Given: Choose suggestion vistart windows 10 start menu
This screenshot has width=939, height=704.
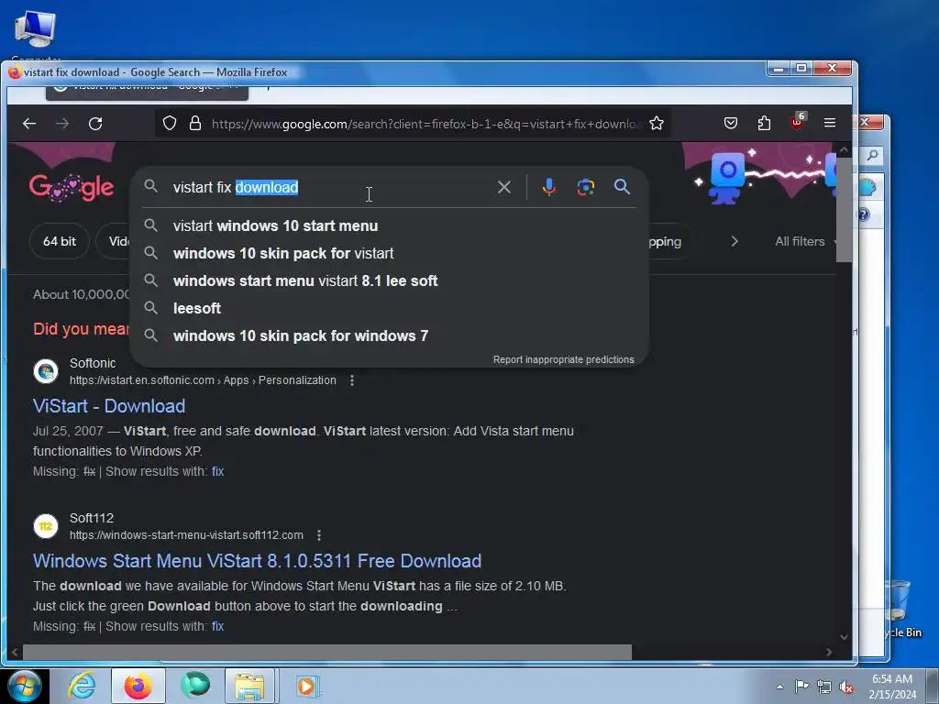Looking at the screenshot, I should tap(389, 225).
